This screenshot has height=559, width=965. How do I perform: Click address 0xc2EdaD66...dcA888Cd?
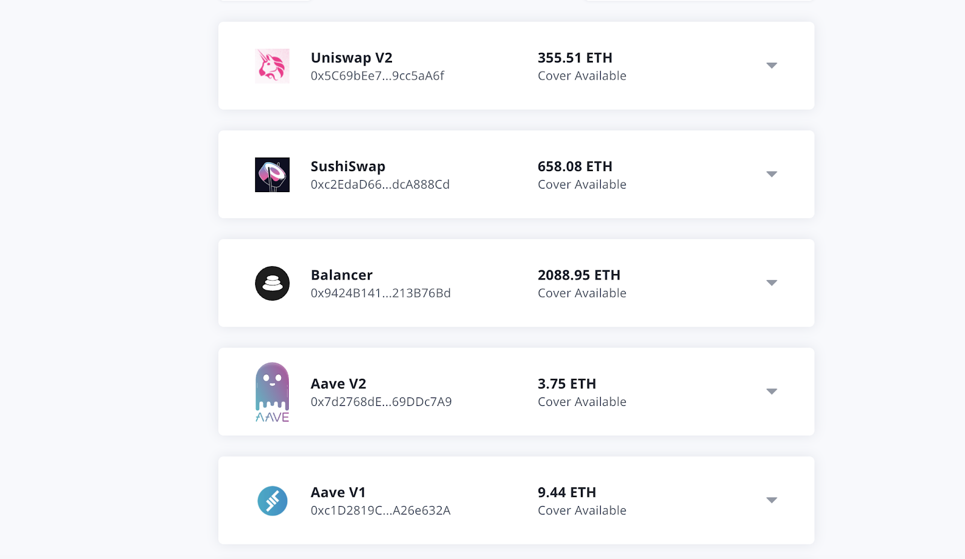380,184
